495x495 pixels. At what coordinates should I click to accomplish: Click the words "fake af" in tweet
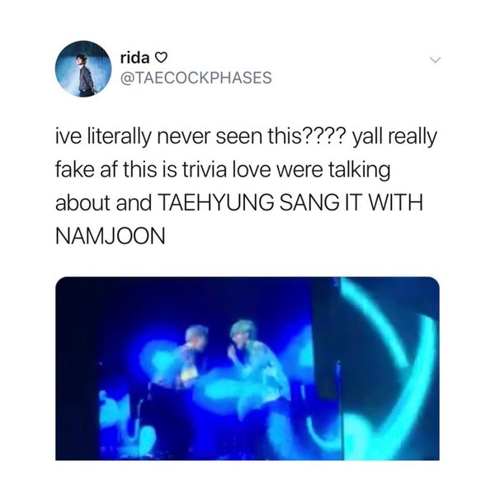point(83,169)
